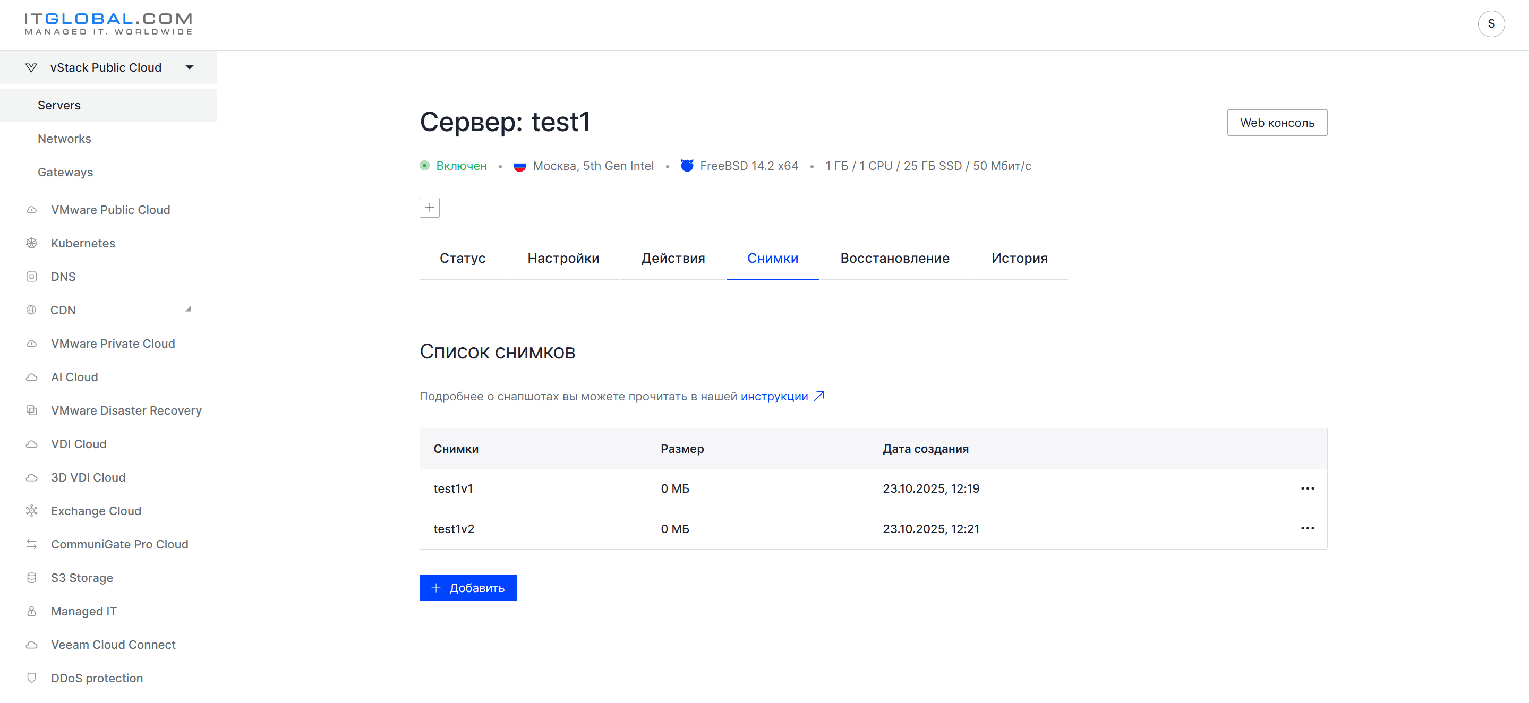Open Veeam Cloud Connect in sidebar
1529x703 pixels.
coord(113,645)
